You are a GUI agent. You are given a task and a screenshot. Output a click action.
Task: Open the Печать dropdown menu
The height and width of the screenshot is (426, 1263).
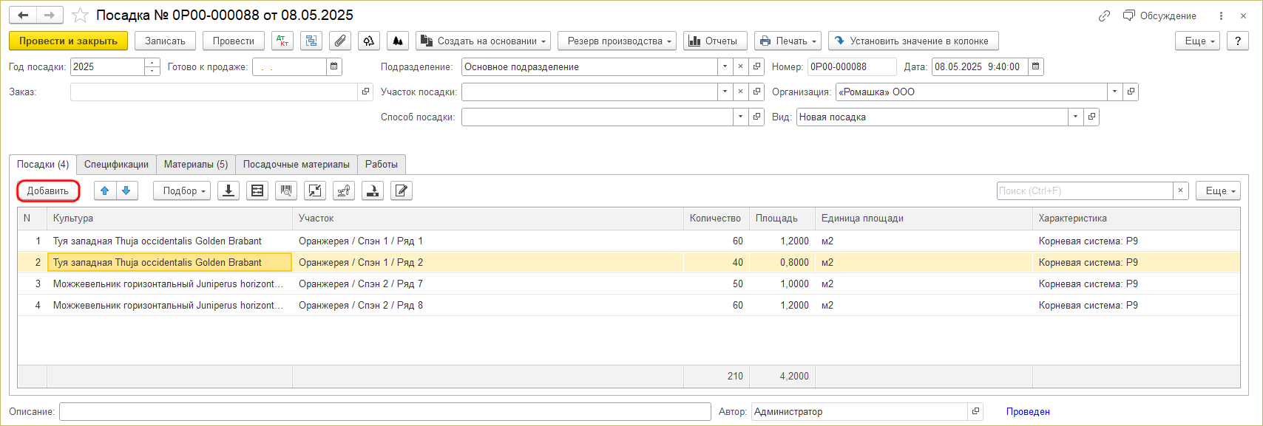pyautogui.click(x=788, y=41)
